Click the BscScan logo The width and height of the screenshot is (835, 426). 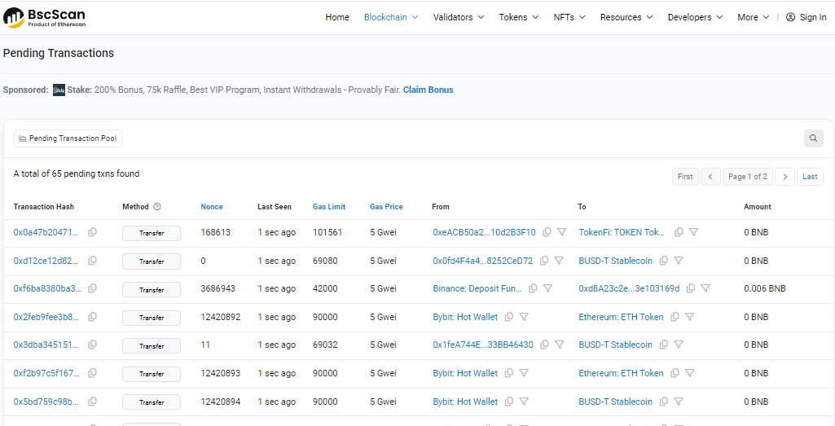44,17
